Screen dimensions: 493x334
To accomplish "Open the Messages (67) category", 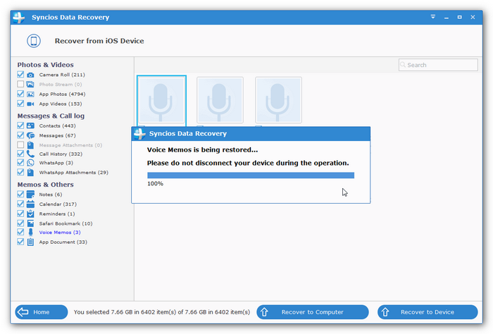I will point(57,135).
